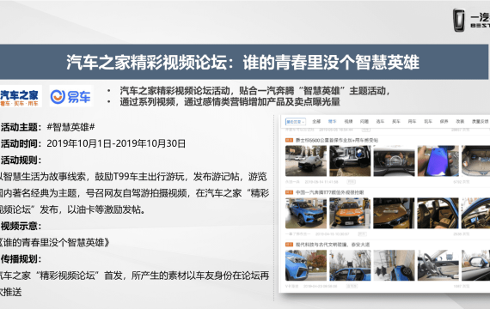Click the orange tag before the 爵士棕 post title
The width and height of the screenshot is (490, 309).
[289, 140]
